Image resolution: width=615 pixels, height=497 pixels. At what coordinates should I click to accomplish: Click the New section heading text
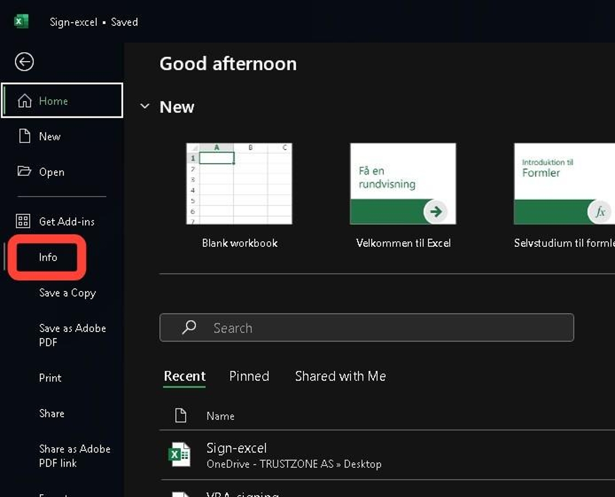pos(177,107)
